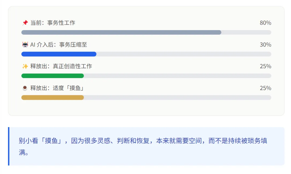
Task: Click the blue quote text starting 别小看「摸鱼」
Action: tap(143, 146)
